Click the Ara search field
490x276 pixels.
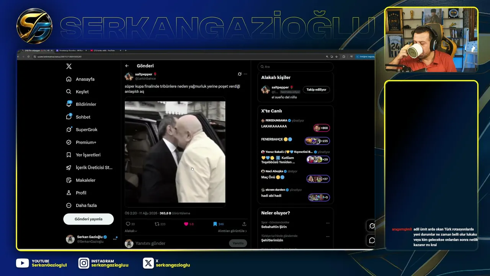click(x=295, y=67)
